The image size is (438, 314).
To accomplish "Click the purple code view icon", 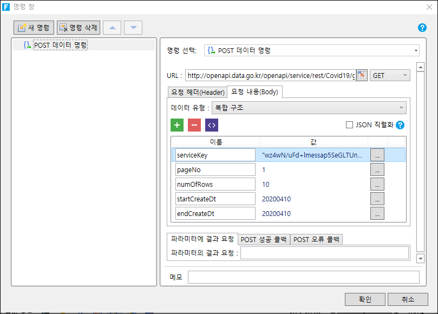I will [x=212, y=125].
